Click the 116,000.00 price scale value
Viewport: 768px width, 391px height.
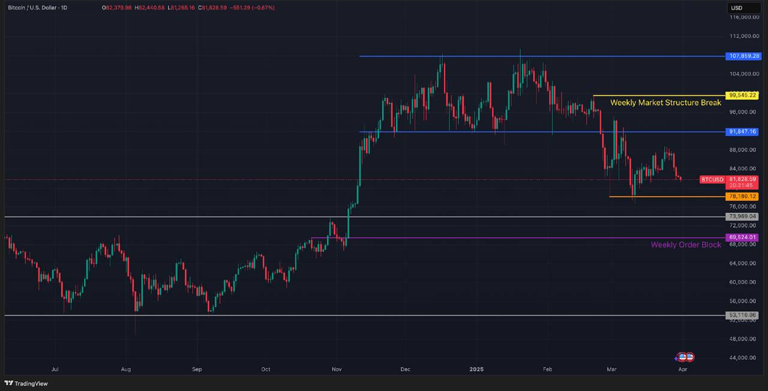[x=743, y=17]
